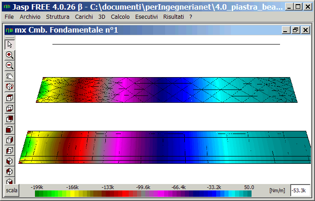Switch to cube view with bottom face shaded
Viewport: 315px width, 201px height.
coord(10,108)
